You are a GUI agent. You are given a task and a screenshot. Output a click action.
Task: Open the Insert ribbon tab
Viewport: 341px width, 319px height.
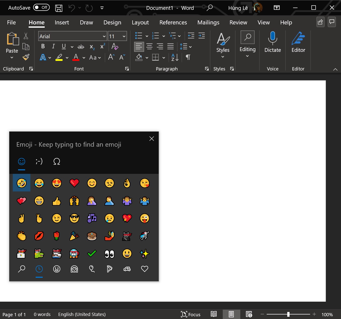pos(62,23)
